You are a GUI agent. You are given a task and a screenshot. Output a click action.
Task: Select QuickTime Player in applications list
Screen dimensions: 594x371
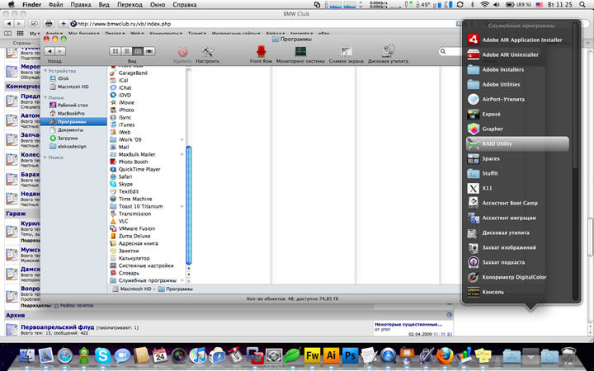click(135, 169)
